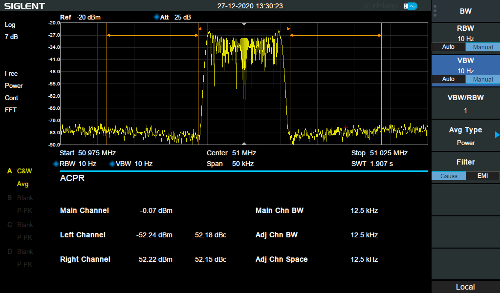
Task: Set VBW mode to Auto
Action: click(448, 79)
